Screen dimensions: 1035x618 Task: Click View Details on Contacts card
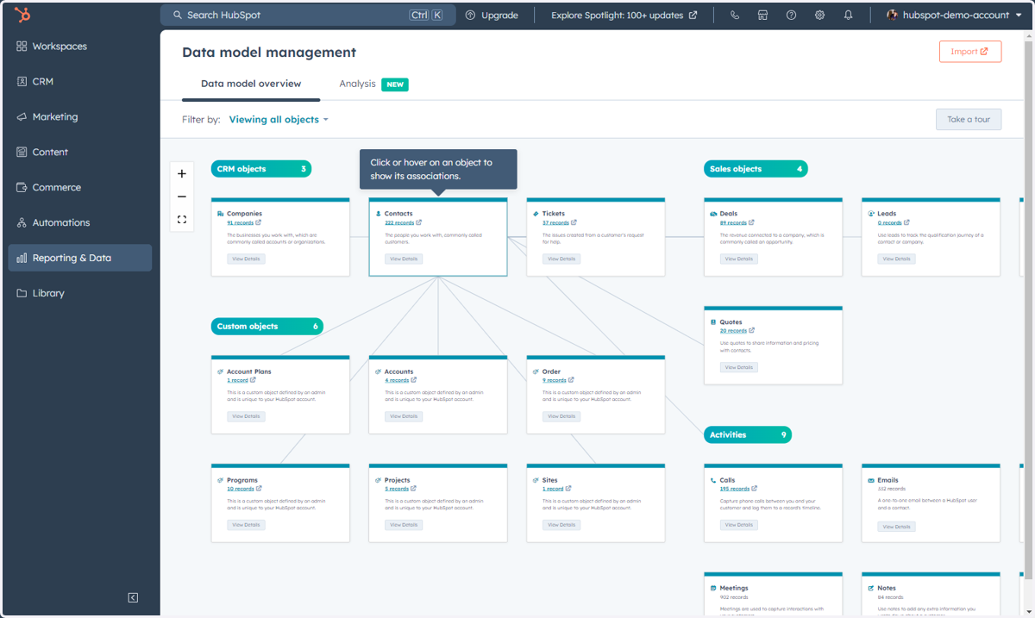tap(404, 259)
